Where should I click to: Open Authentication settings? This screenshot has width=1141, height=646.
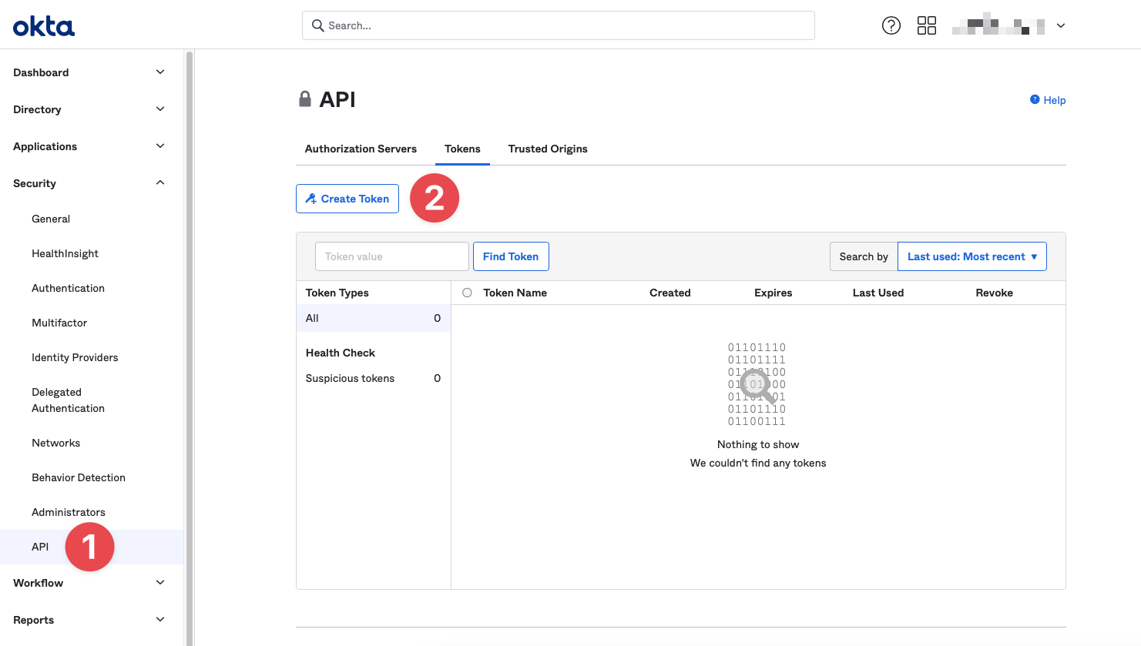click(68, 288)
